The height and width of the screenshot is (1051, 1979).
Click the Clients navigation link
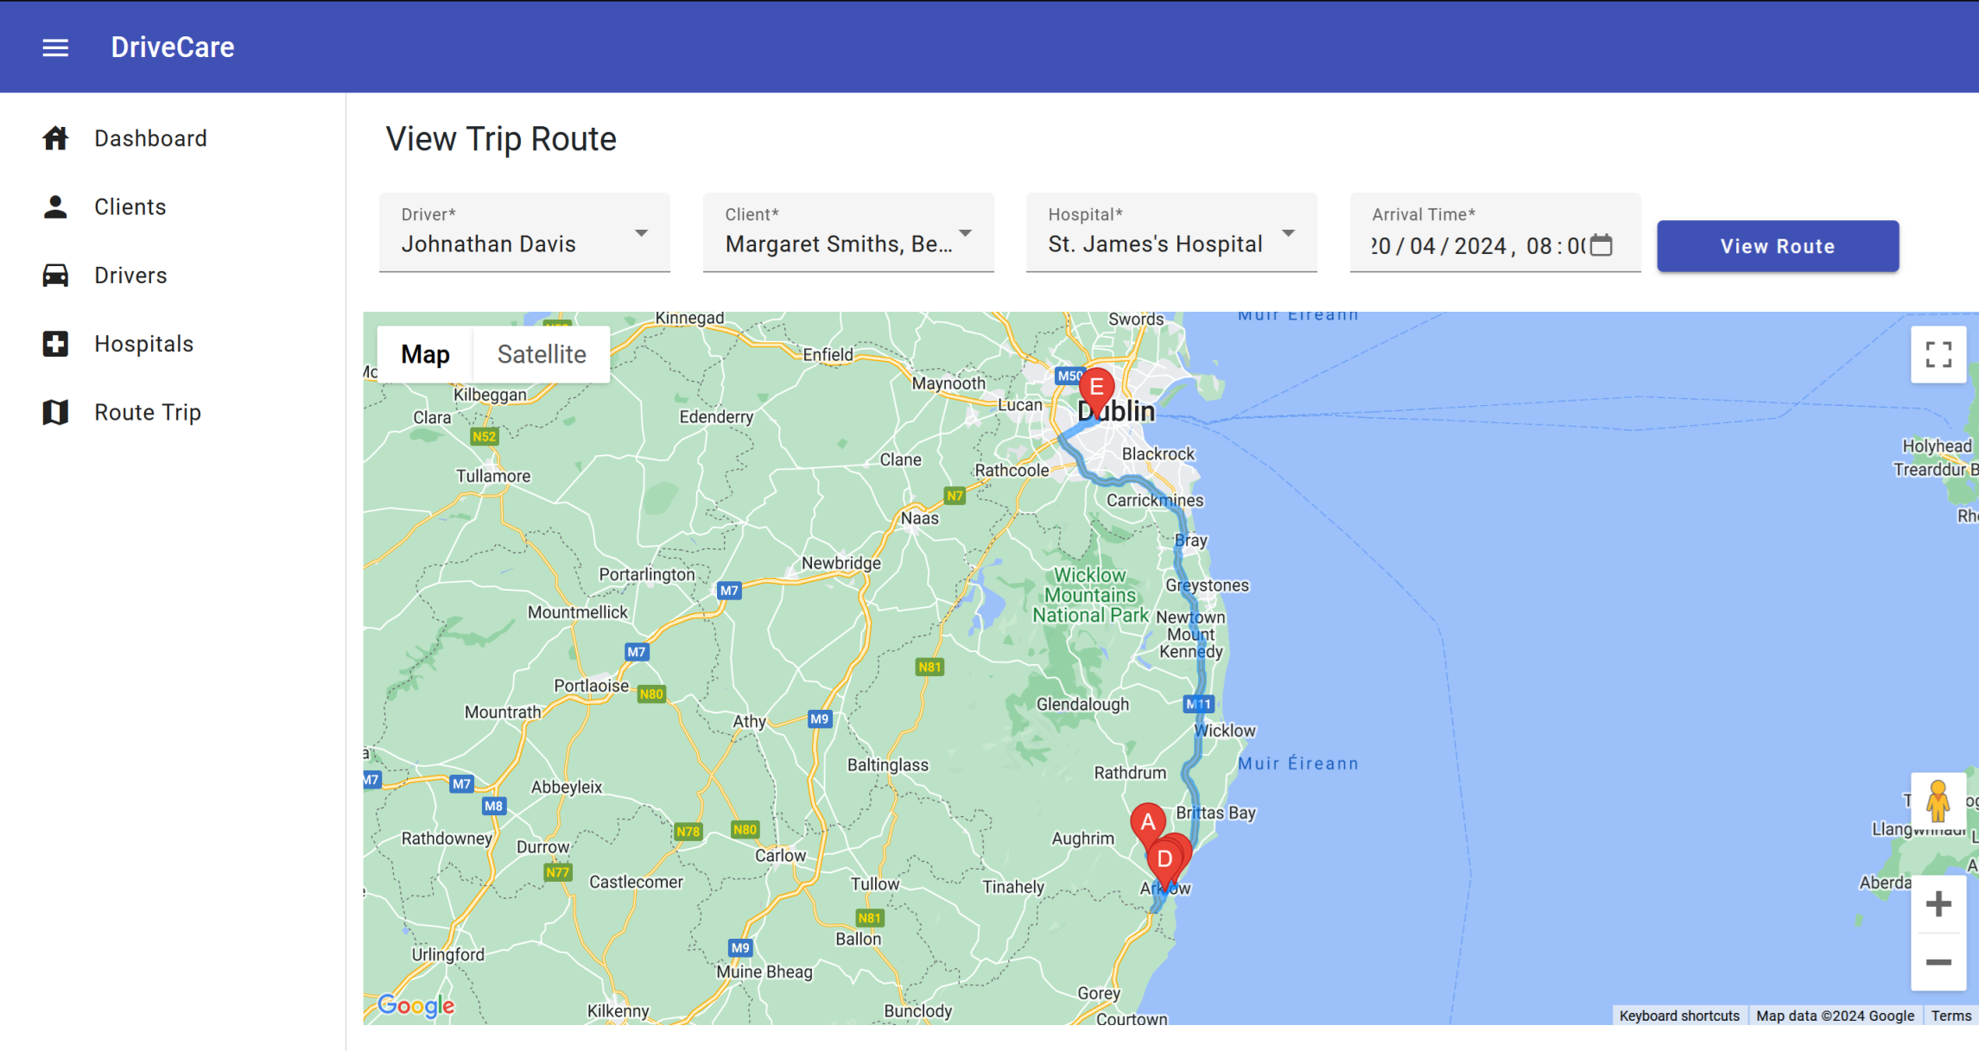[131, 206]
